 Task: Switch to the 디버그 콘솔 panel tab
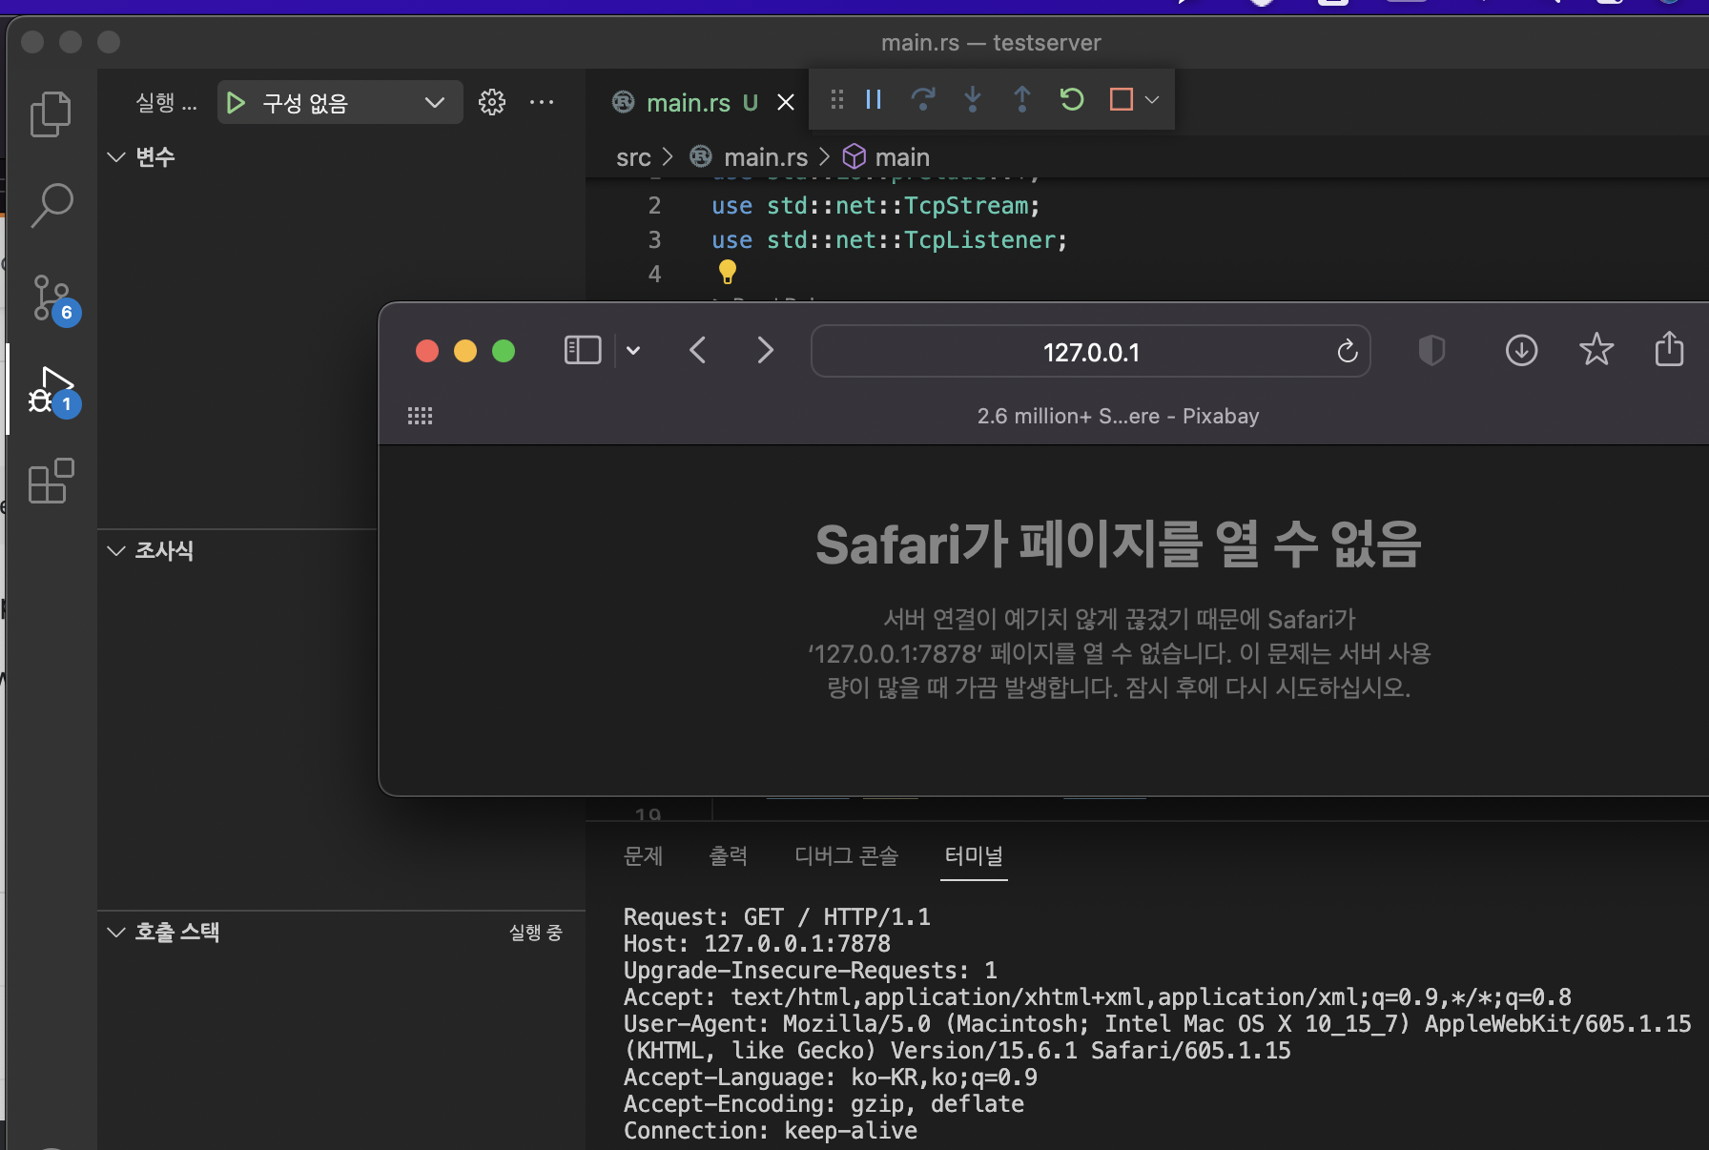(847, 855)
